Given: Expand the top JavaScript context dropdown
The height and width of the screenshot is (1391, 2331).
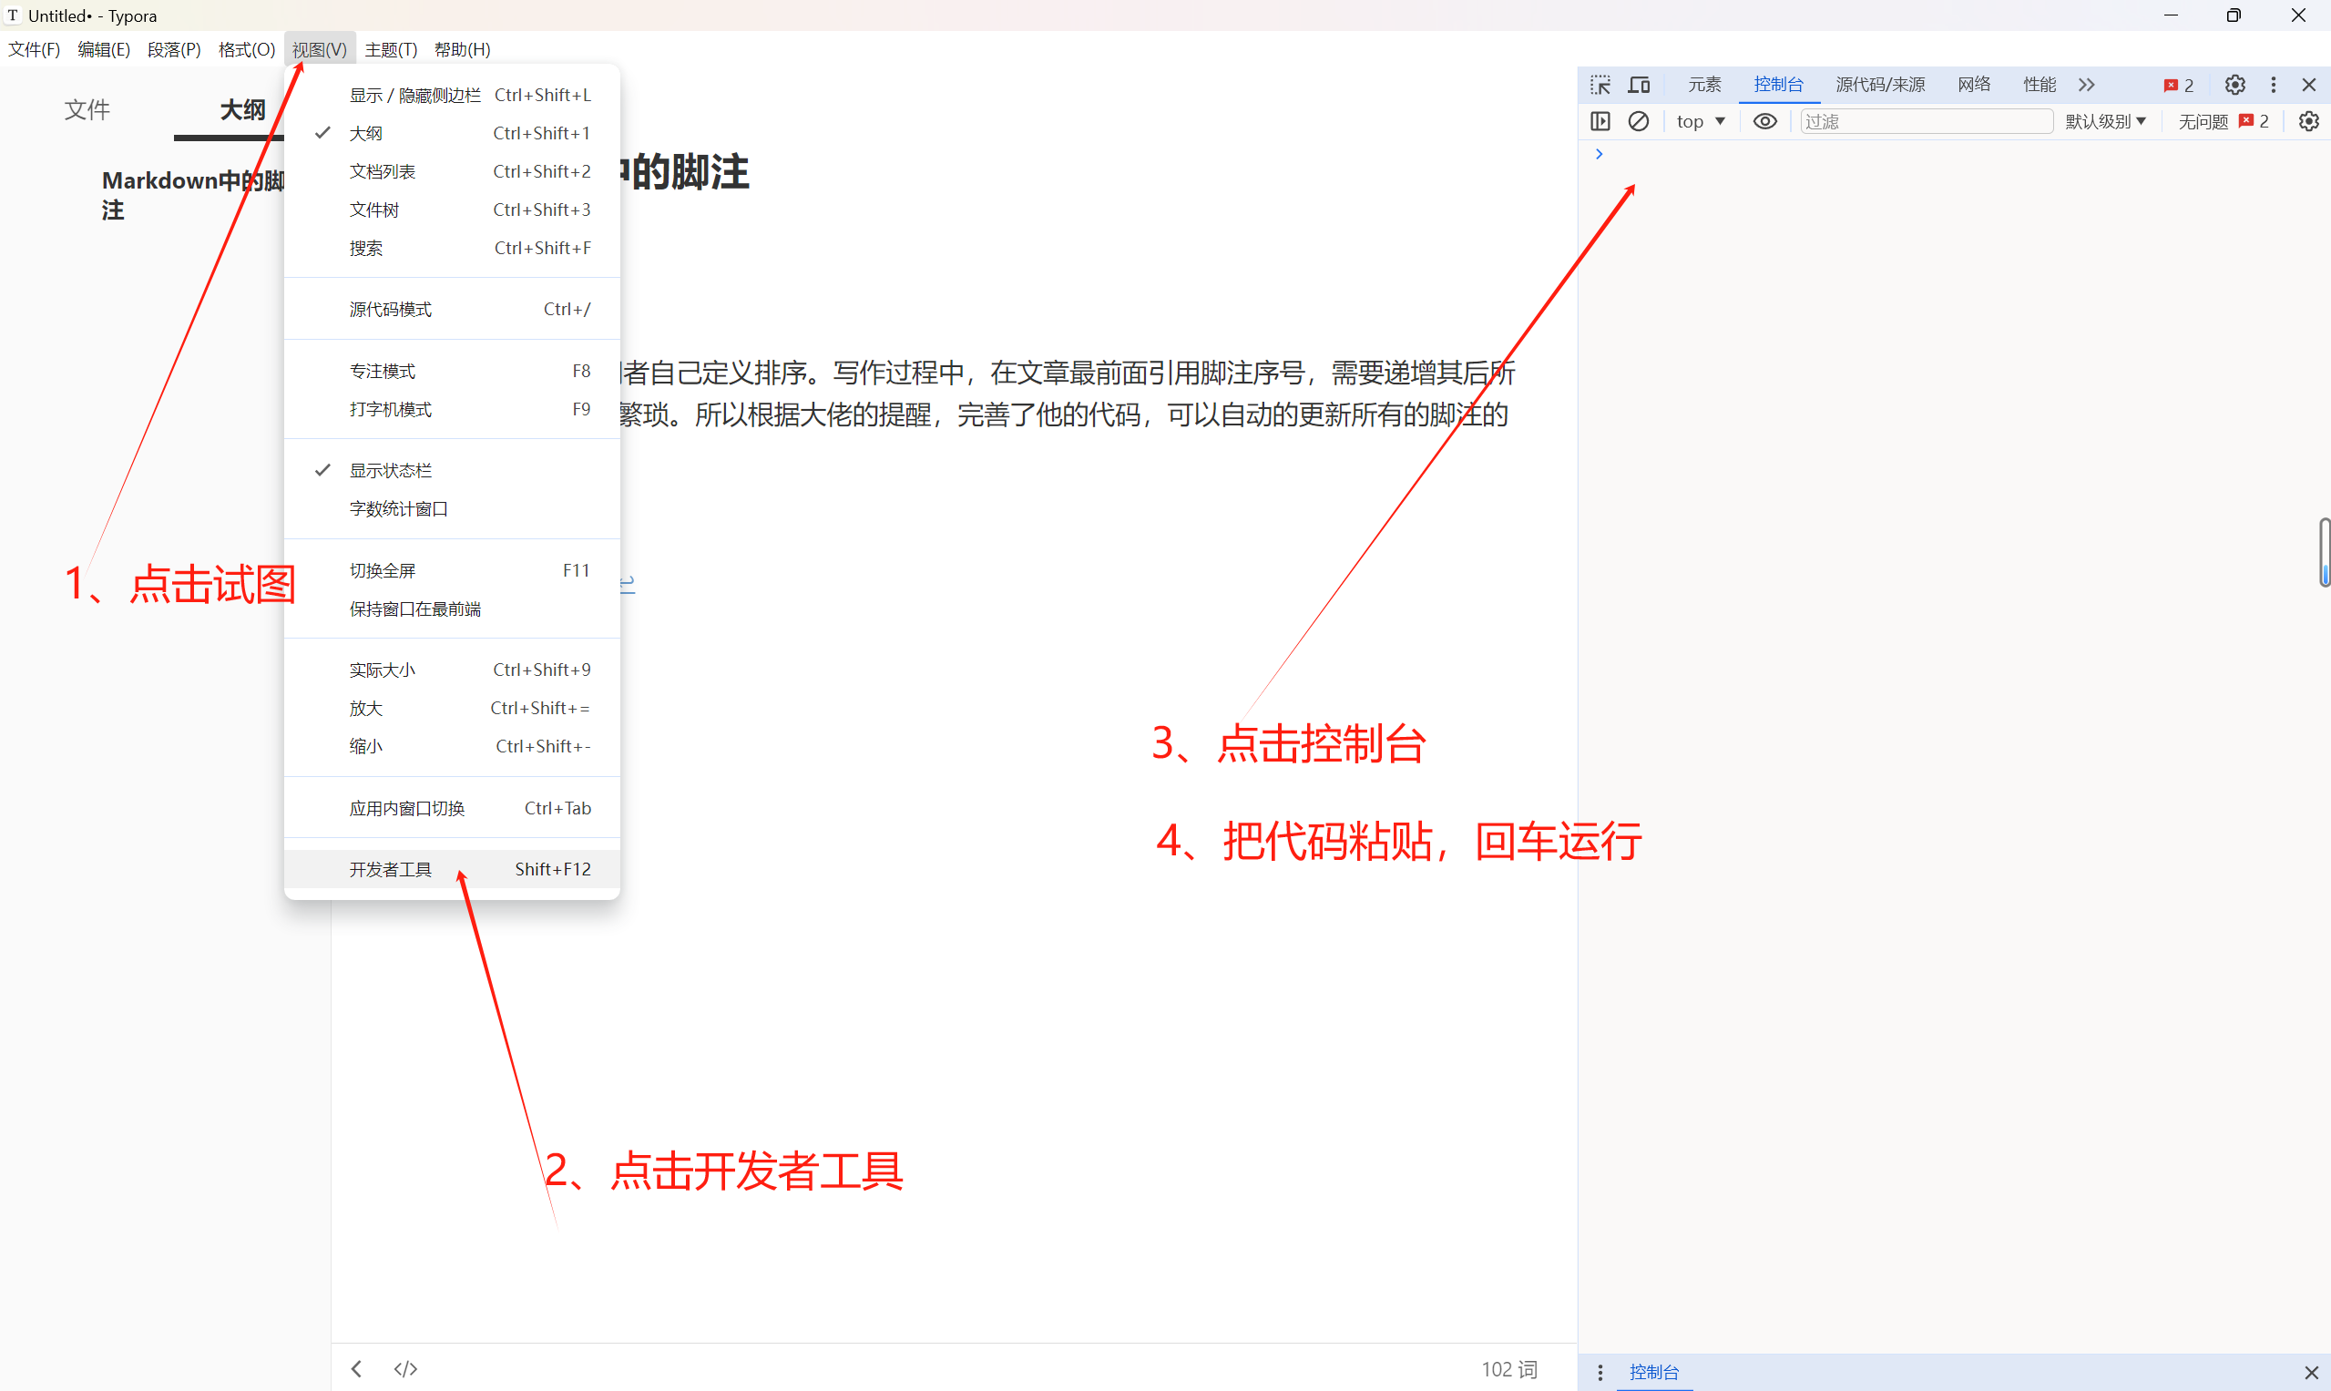Looking at the screenshot, I should pyautogui.click(x=1701, y=121).
